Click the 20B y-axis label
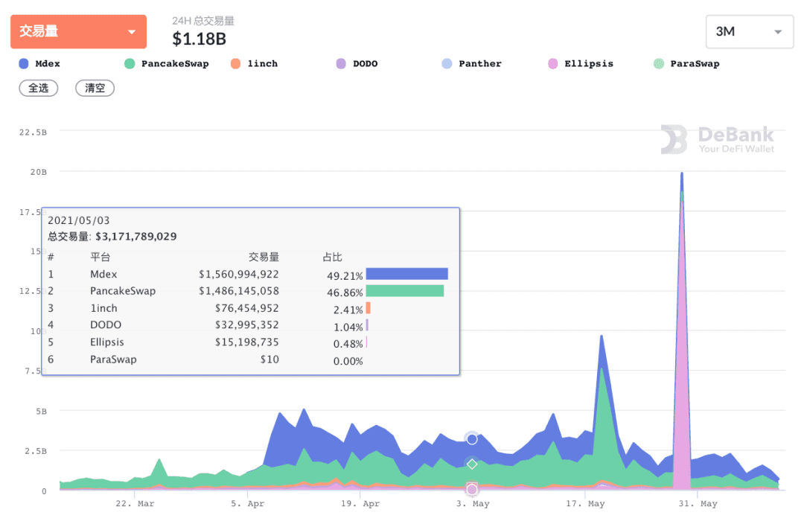This screenshot has height=521, width=804. tap(39, 172)
